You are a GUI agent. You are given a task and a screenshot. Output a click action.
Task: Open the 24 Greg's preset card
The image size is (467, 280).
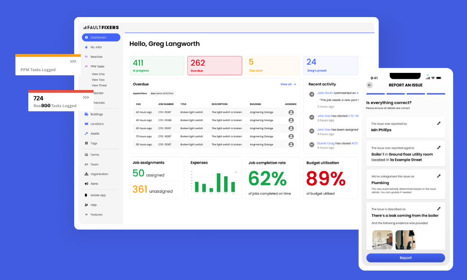tap(331, 66)
